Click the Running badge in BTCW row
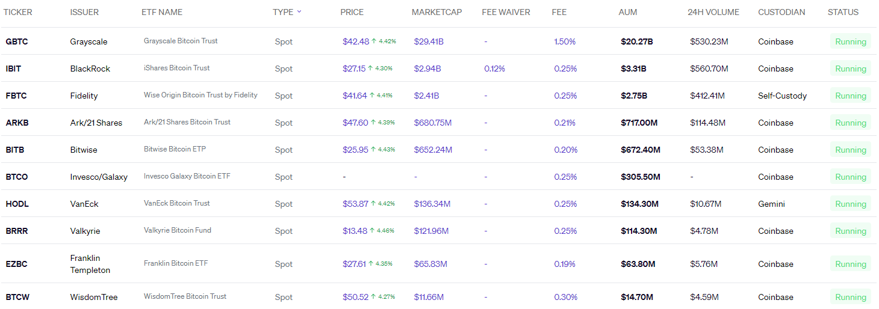This screenshot has width=879, height=309. tap(850, 297)
